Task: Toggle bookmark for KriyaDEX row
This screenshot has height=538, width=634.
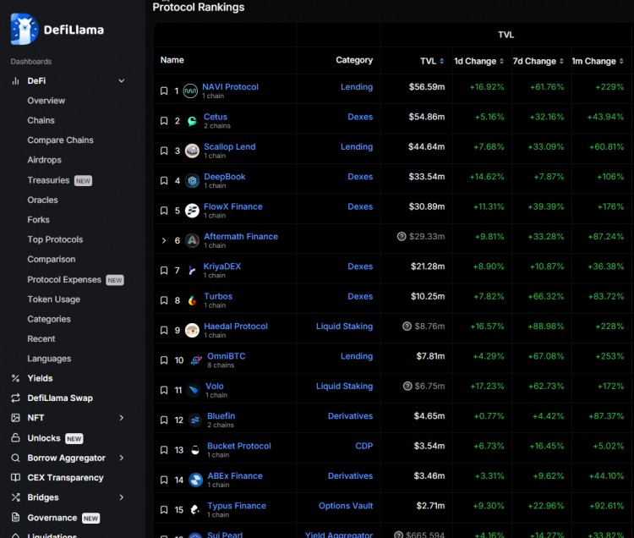Action: (x=164, y=271)
